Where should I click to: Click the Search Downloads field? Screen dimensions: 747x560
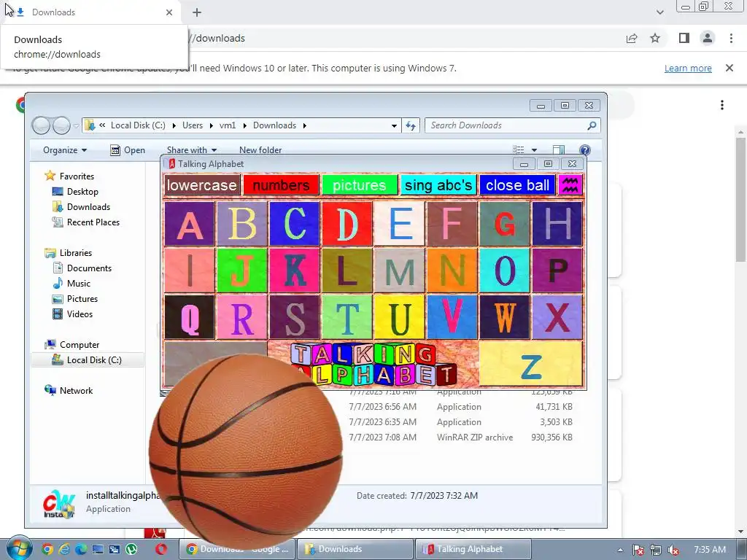click(512, 125)
